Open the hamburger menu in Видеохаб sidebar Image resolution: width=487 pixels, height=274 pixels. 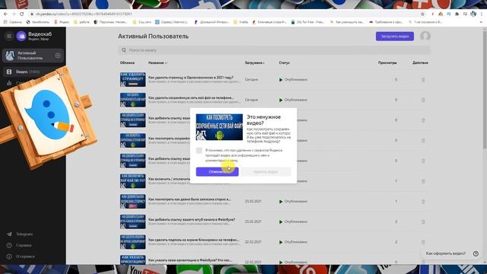click(x=9, y=37)
